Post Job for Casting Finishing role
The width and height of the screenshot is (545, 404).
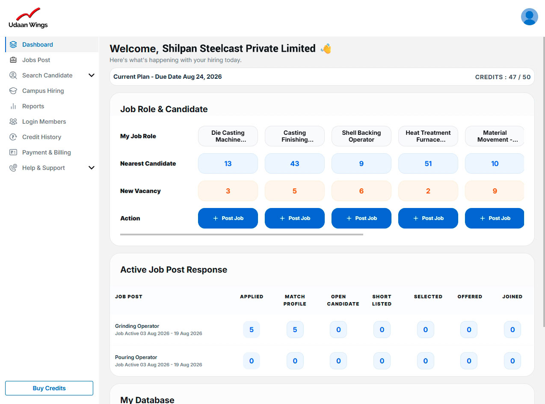pos(295,218)
